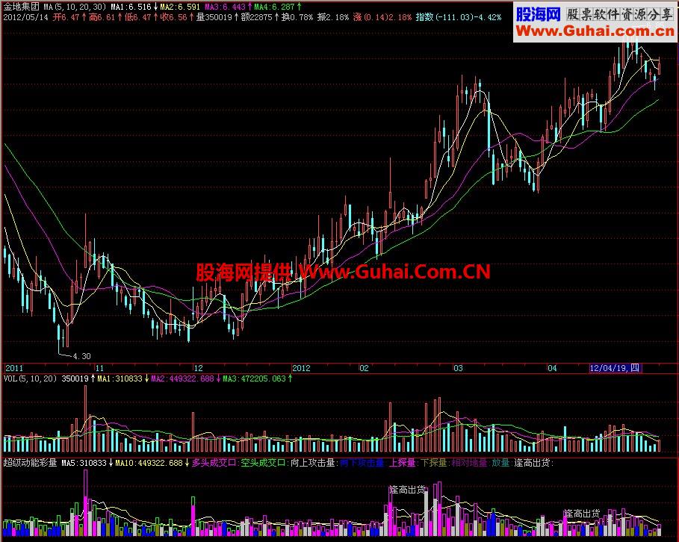The image size is (679, 542).
Task: Open the VOL(5,10,20) indicator settings
Action: tap(31, 379)
